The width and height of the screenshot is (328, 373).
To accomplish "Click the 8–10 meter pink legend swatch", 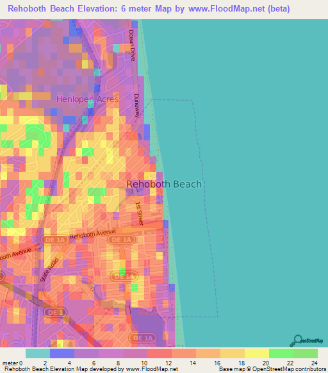I will [135, 354].
